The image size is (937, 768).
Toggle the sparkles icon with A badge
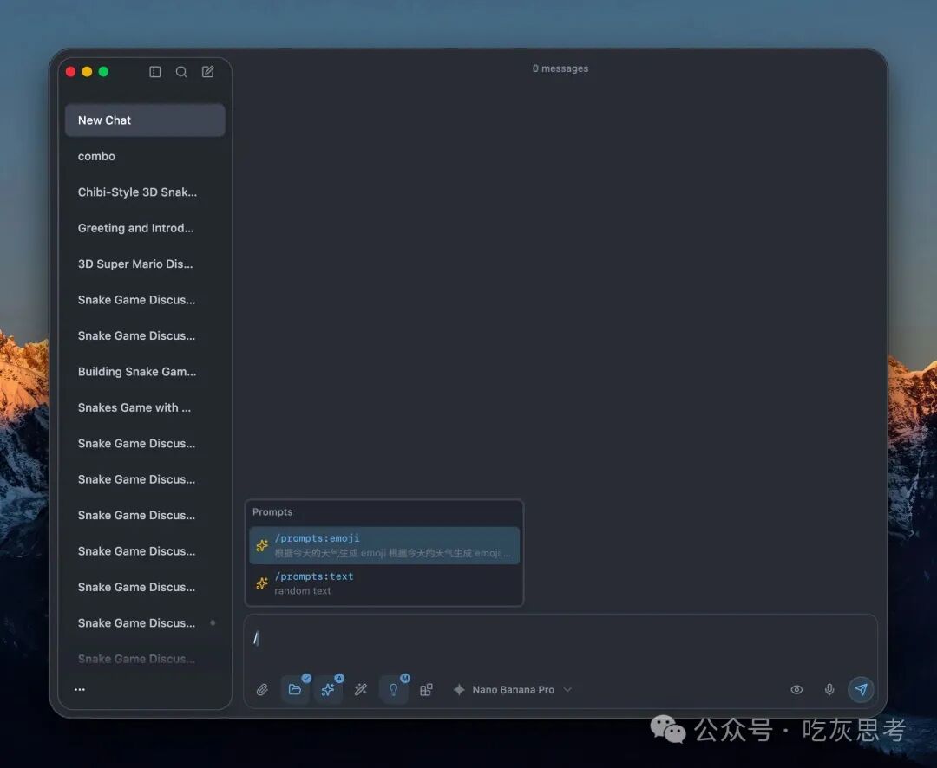click(328, 689)
